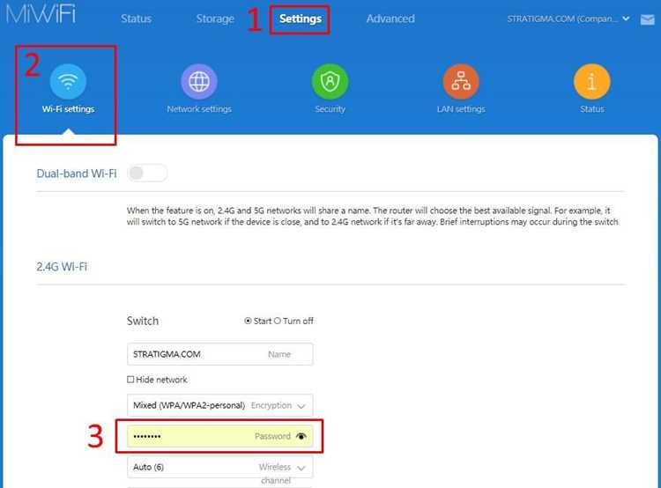
Task: Check the Hide network checkbox
Action: [x=130, y=380]
